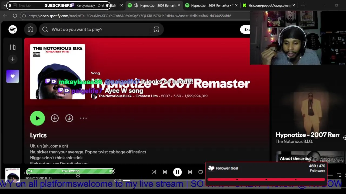Viewport: 346px width, 194px height.
Task: Skip to next track
Action: pyautogui.click(x=190, y=172)
